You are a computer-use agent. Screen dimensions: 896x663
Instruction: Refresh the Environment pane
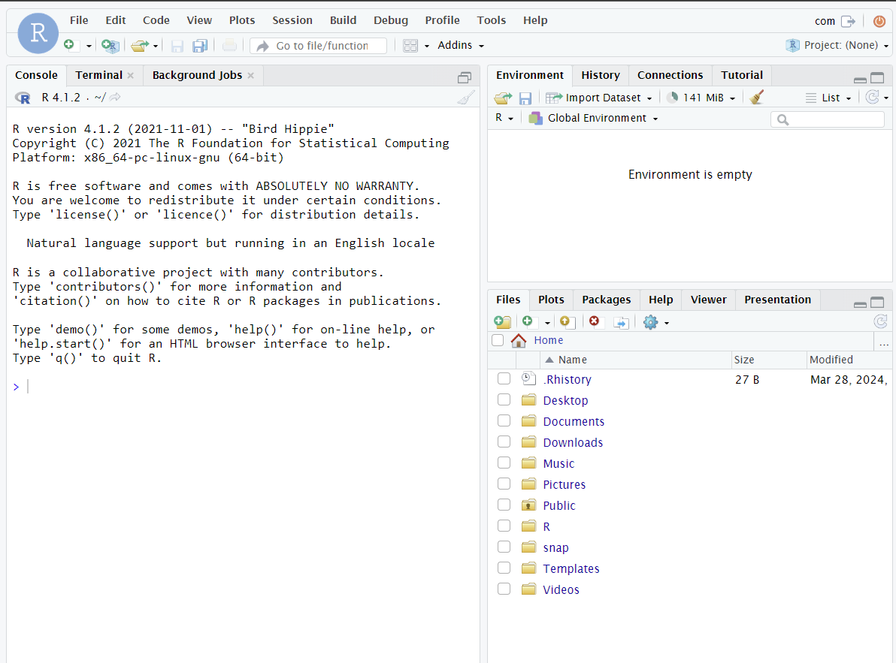click(872, 98)
